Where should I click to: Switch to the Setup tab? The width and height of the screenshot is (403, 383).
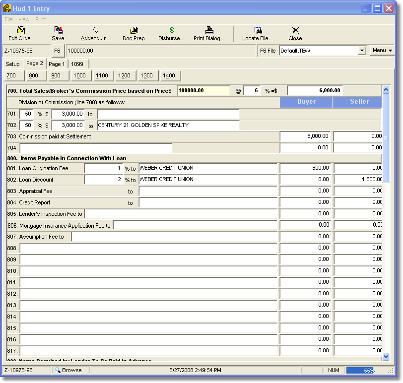coord(12,64)
